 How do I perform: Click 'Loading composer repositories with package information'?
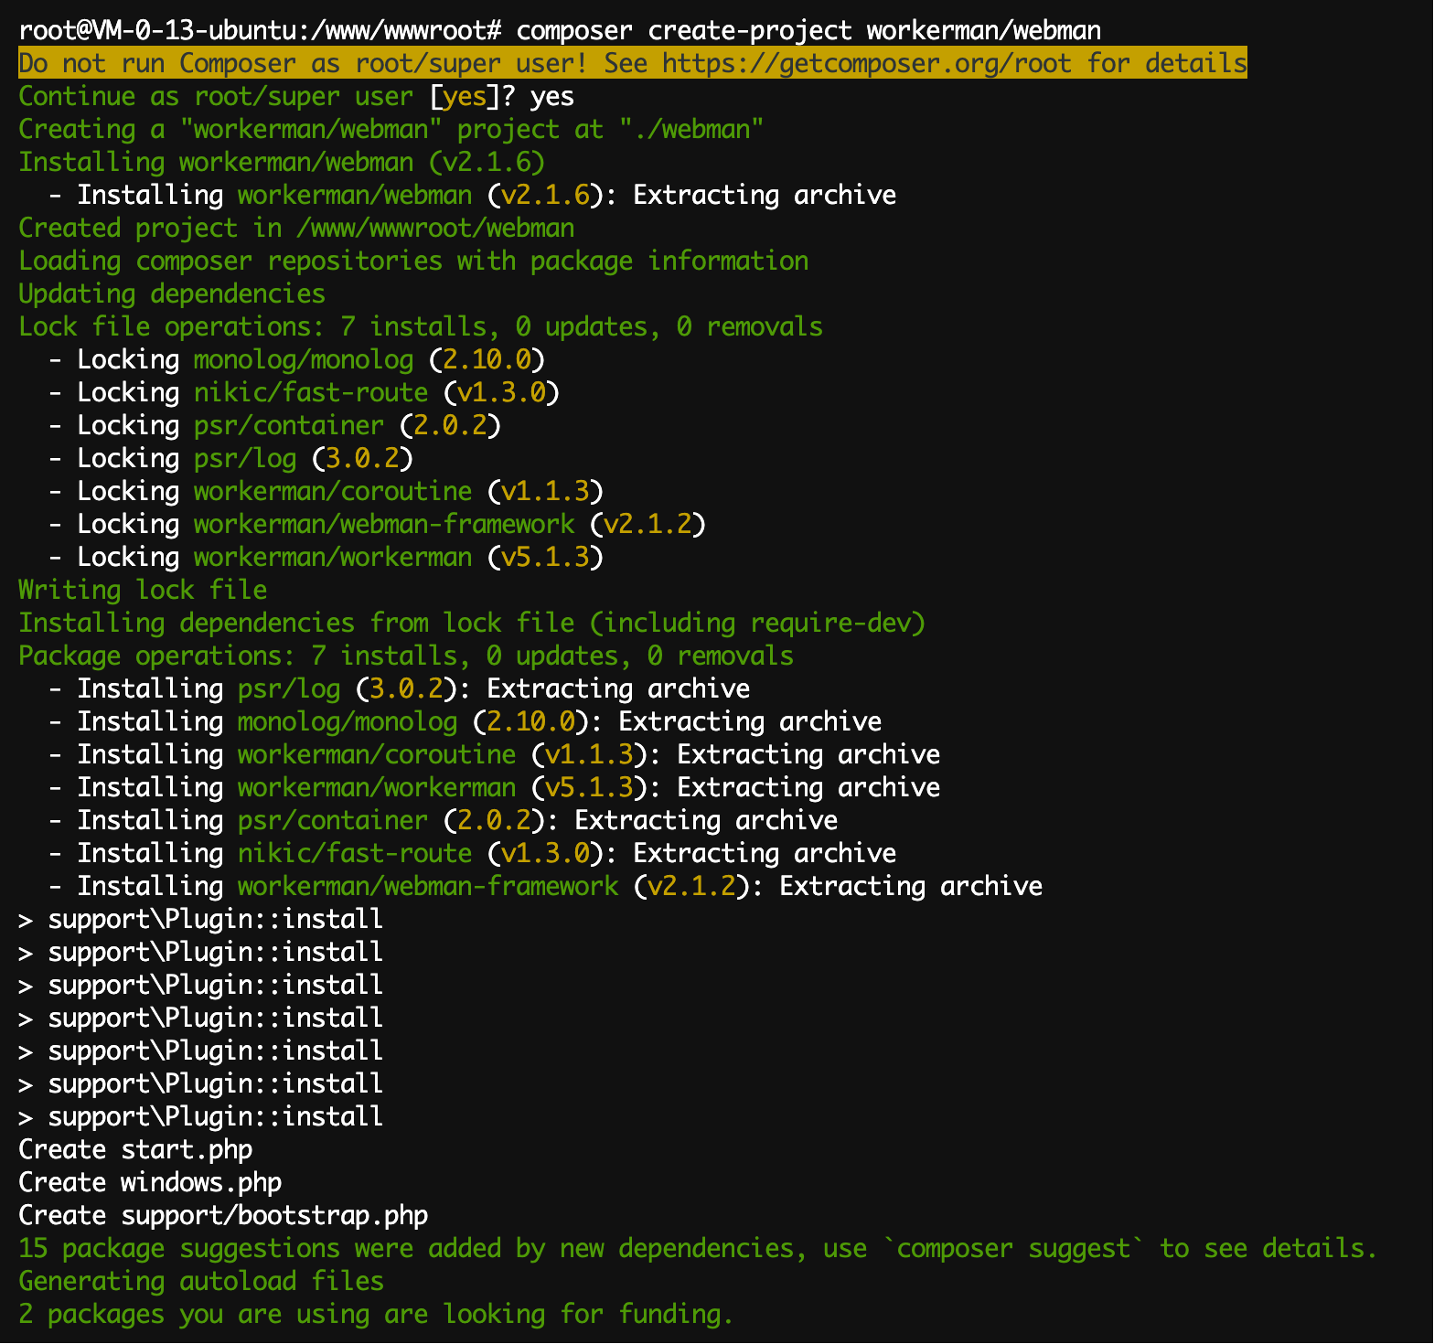pos(413,261)
